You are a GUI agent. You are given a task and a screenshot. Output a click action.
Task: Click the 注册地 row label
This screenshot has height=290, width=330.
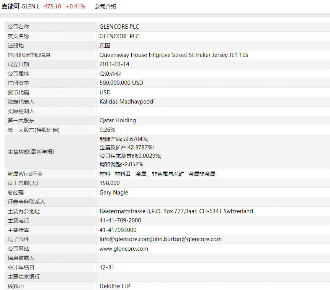[x=16, y=45]
